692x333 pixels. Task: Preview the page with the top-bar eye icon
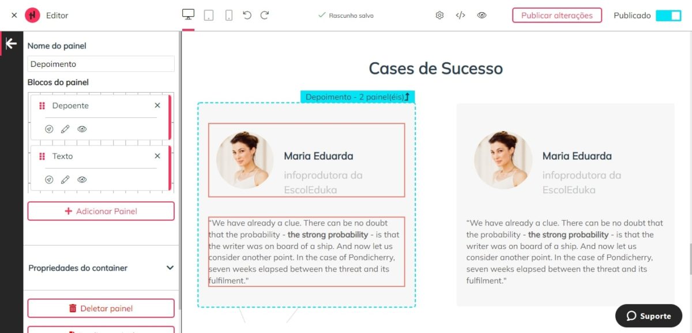click(x=482, y=16)
